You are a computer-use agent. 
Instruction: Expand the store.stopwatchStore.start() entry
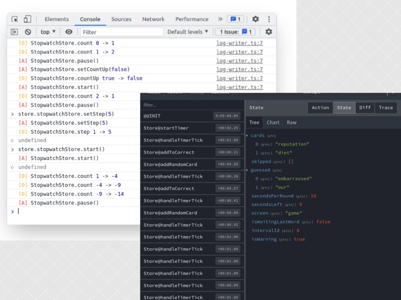pyautogui.click(x=12, y=149)
